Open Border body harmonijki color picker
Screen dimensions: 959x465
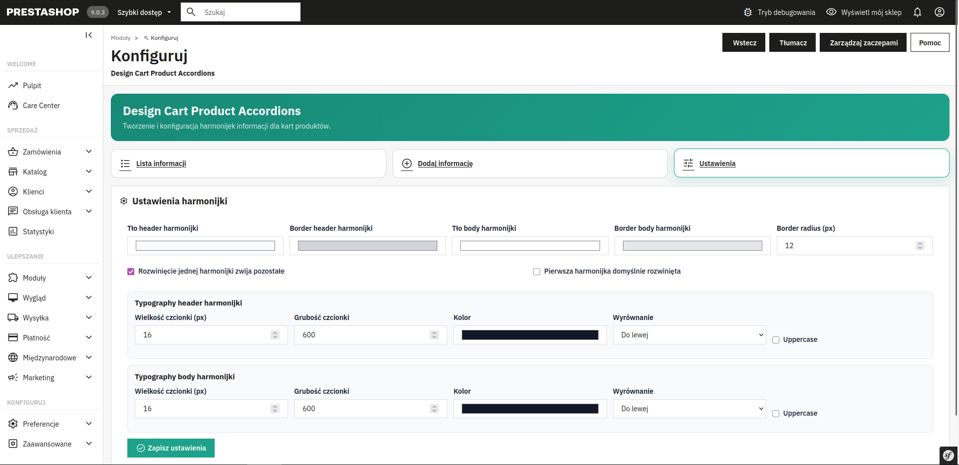(x=692, y=246)
